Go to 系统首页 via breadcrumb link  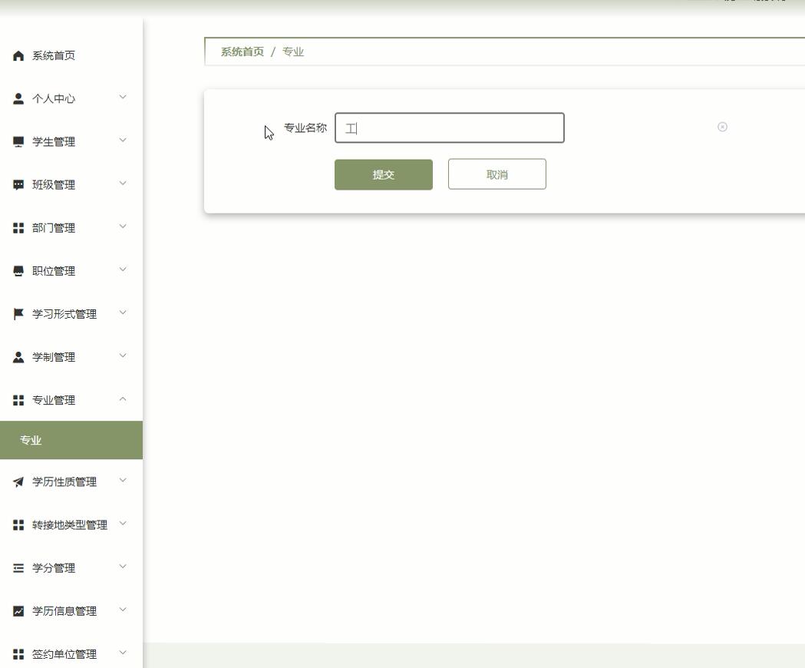tap(242, 52)
